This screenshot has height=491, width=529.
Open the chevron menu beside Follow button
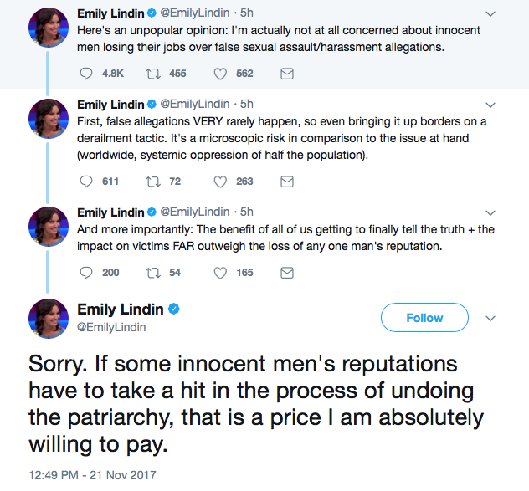(x=491, y=318)
